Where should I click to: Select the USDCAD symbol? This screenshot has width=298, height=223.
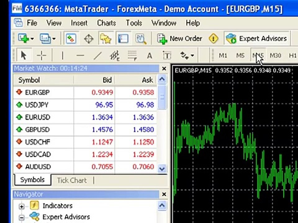click(38, 154)
